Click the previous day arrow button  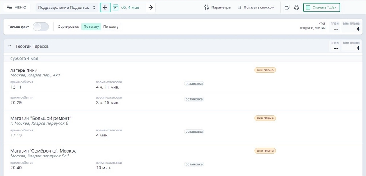105,7
